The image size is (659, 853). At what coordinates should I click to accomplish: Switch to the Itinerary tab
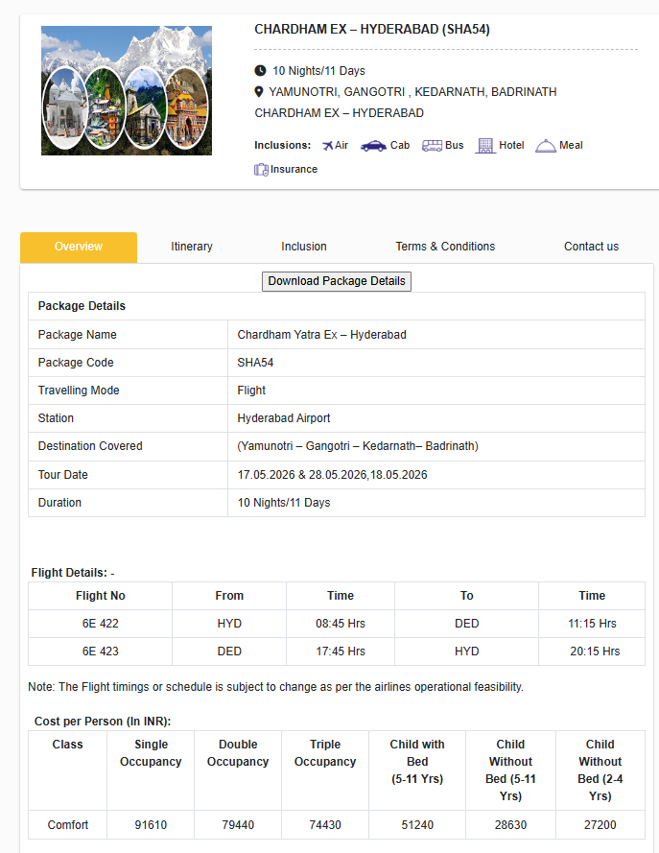(192, 247)
